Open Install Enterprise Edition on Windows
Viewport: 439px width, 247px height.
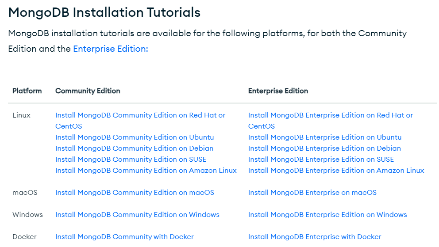tap(327, 215)
